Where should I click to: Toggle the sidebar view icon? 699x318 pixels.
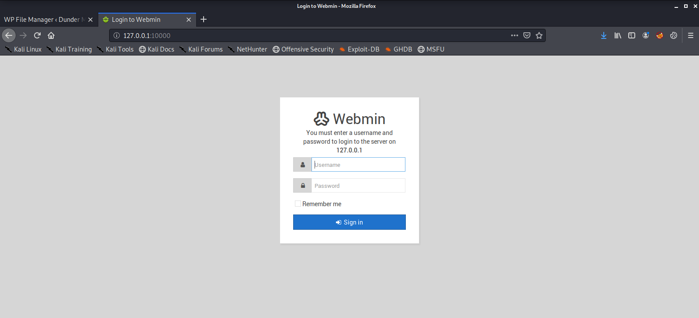point(632,35)
